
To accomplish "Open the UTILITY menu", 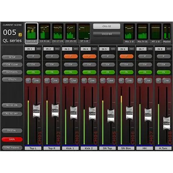I will pyautogui.click(x=12, y=80).
